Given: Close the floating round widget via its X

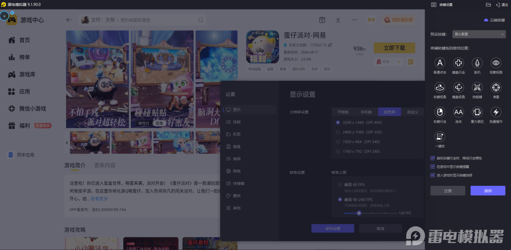Looking at the screenshot, I should tap(12, 13).
